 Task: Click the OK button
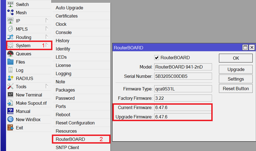(x=236, y=58)
